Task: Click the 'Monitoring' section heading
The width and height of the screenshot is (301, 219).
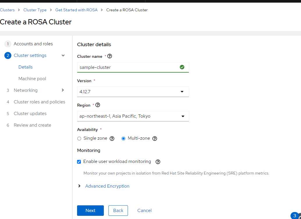Action: coord(89,150)
